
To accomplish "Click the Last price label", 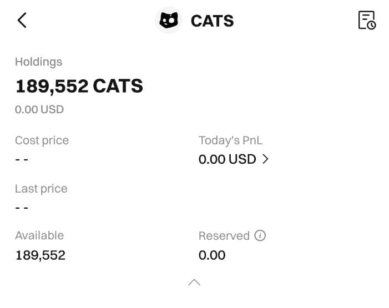I will [41, 189].
